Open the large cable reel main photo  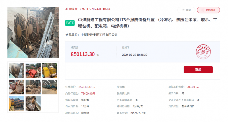[33, 32]
